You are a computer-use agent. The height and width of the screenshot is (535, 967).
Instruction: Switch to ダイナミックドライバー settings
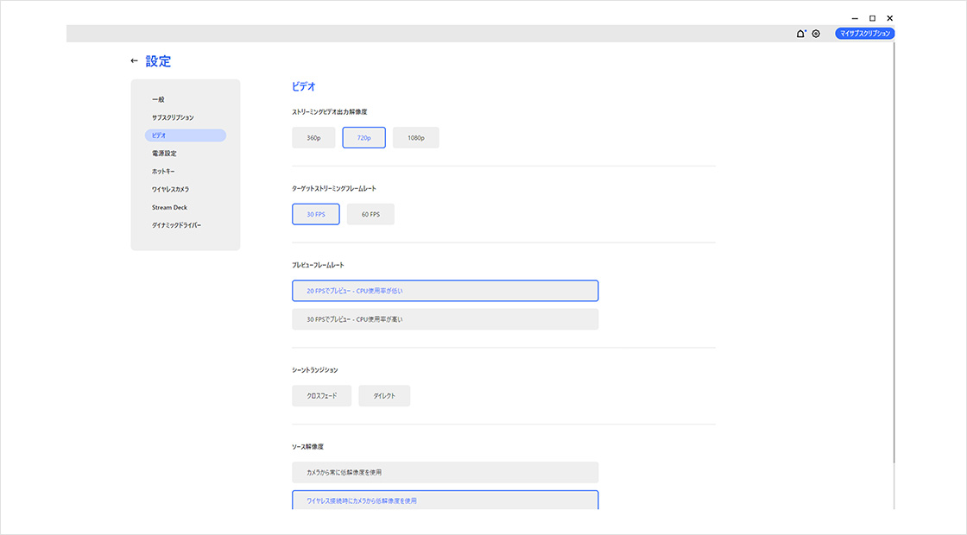pyautogui.click(x=176, y=226)
